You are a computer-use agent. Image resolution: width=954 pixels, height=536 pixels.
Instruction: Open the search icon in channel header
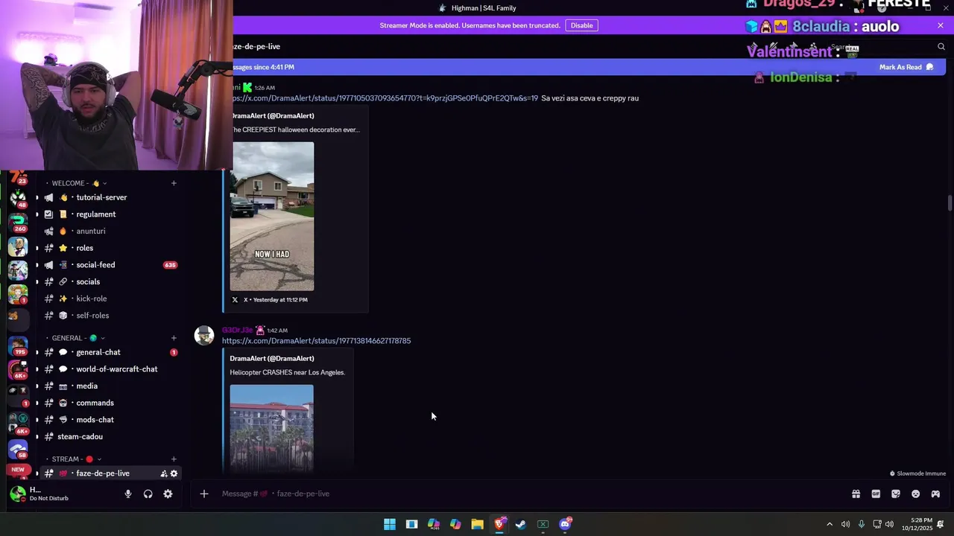click(941, 46)
